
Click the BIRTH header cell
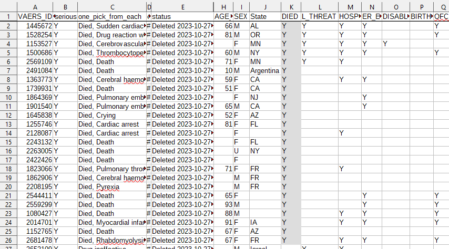(x=422, y=17)
